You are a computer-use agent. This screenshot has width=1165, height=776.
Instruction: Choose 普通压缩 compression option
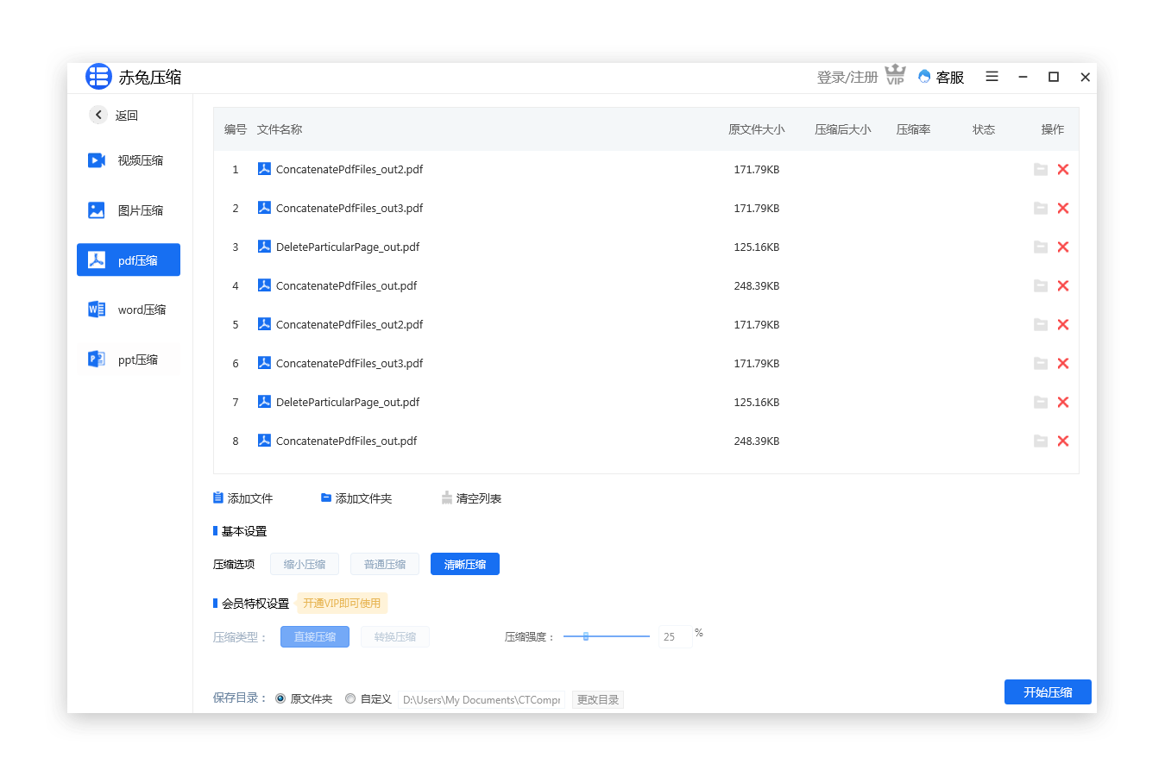click(385, 564)
